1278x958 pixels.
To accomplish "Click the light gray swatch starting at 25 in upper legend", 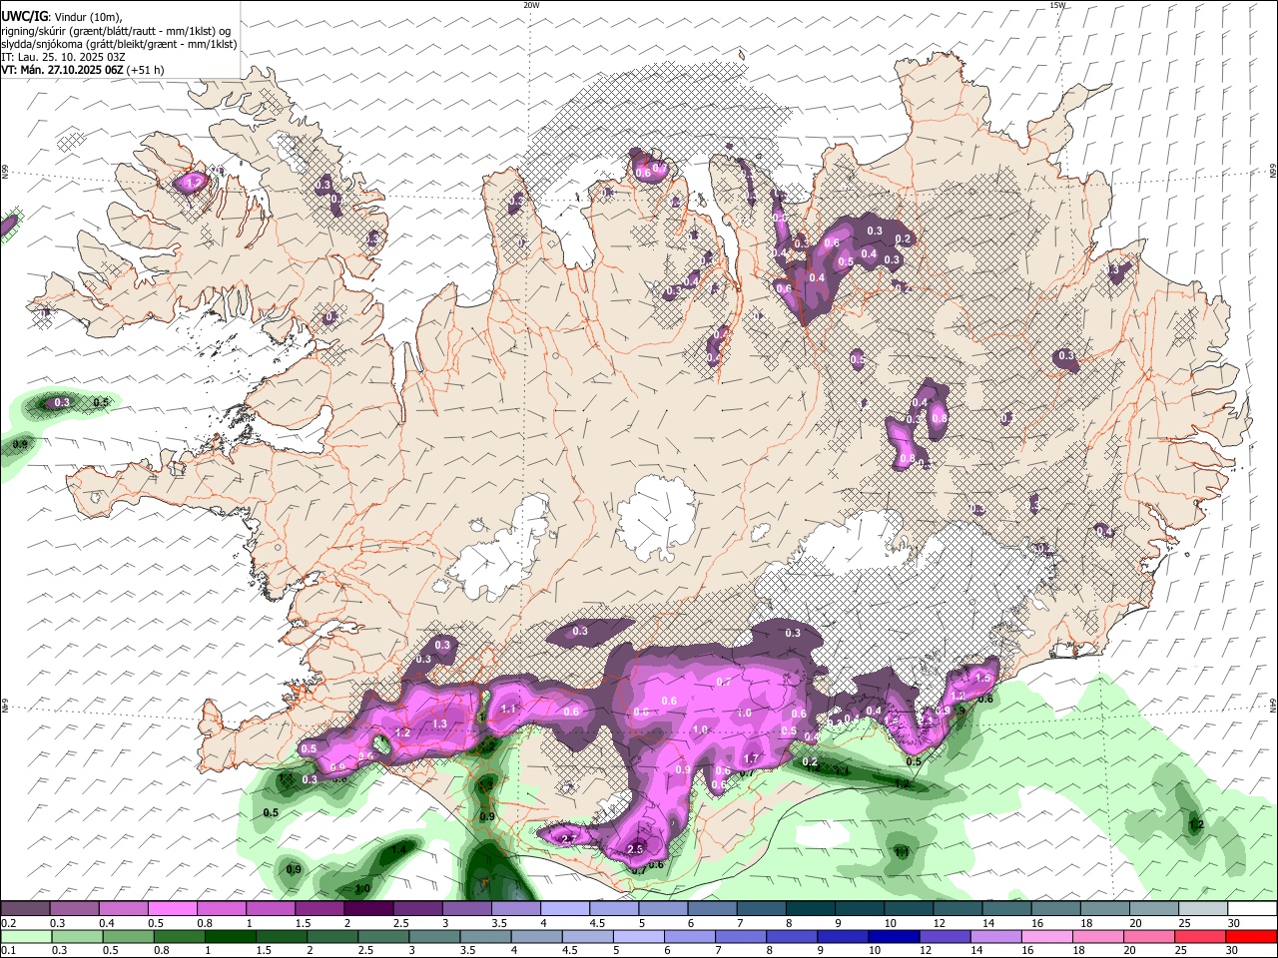I will tap(1203, 909).
